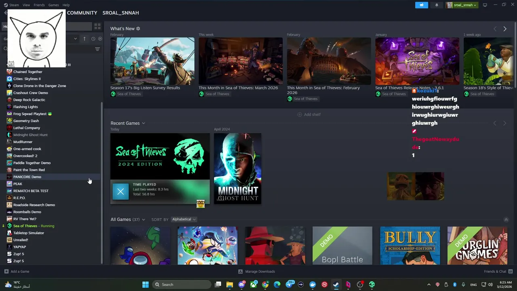Click the Overcooked! 2 game icon
The image size is (517, 291).
click(9, 156)
